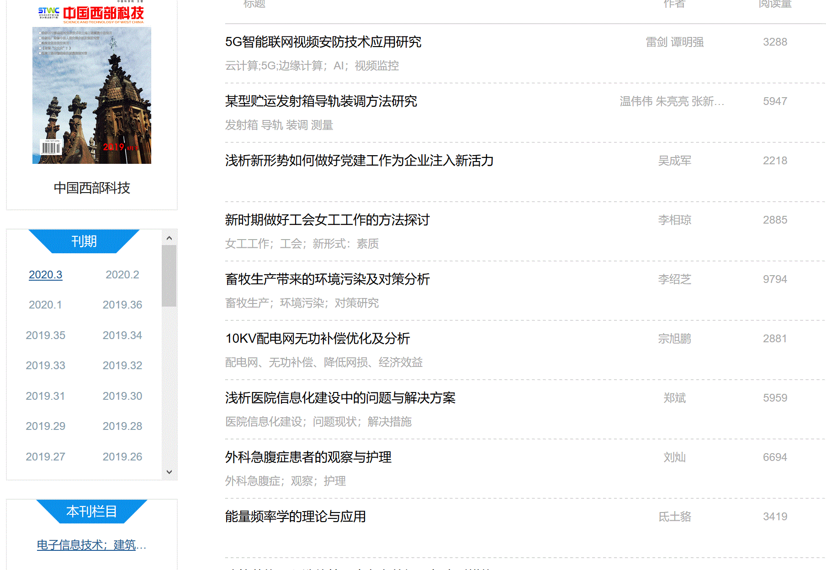826x570 pixels.
Task: Open article 5G智能联网视频安防技术应用研究
Action: [323, 42]
